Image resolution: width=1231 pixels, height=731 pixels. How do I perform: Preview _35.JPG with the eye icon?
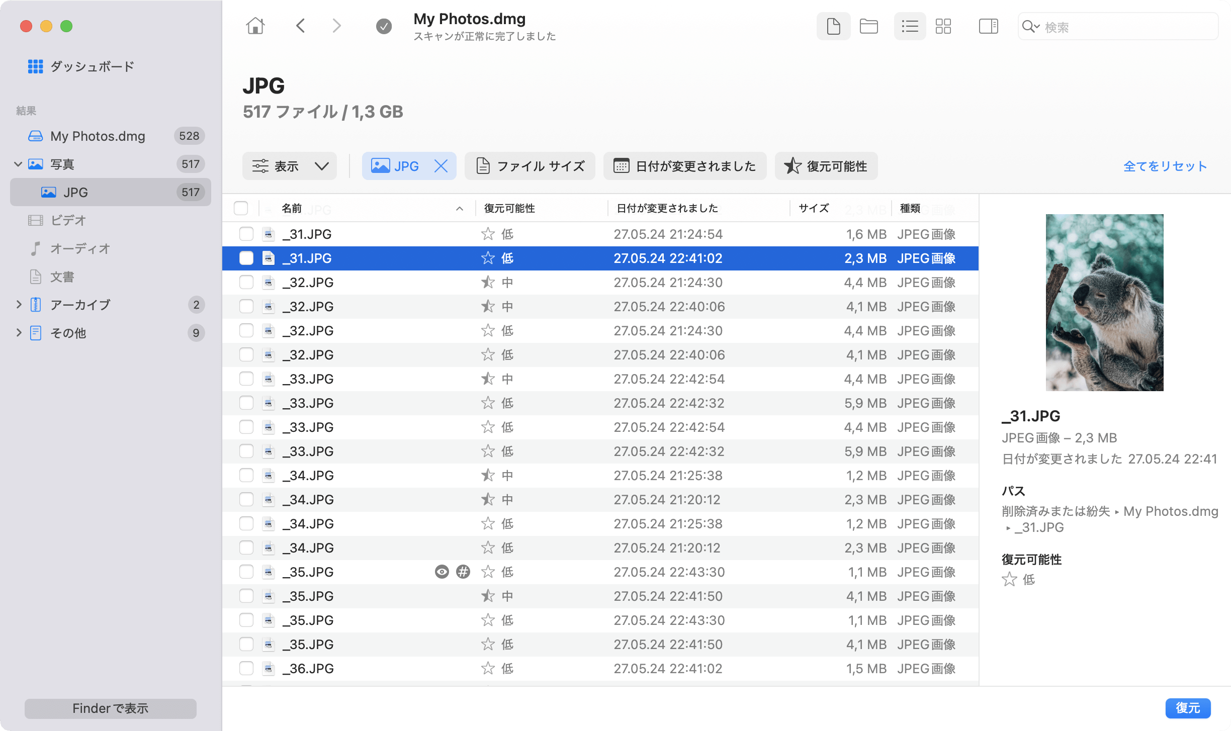click(442, 572)
